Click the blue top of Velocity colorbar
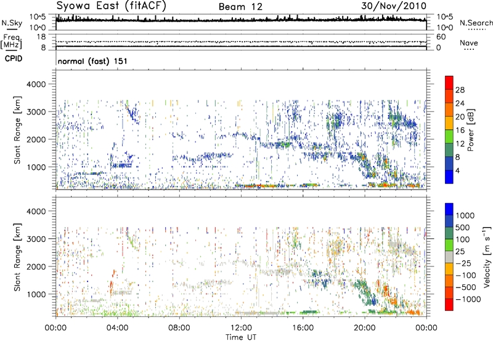 point(449,209)
